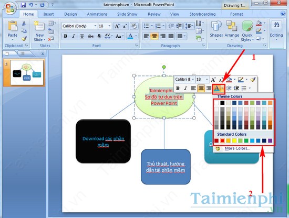Image resolution: width=289 pixels, height=218 pixels.
Task: Decrease font size in ribbon Font group
Action: tap(125, 26)
